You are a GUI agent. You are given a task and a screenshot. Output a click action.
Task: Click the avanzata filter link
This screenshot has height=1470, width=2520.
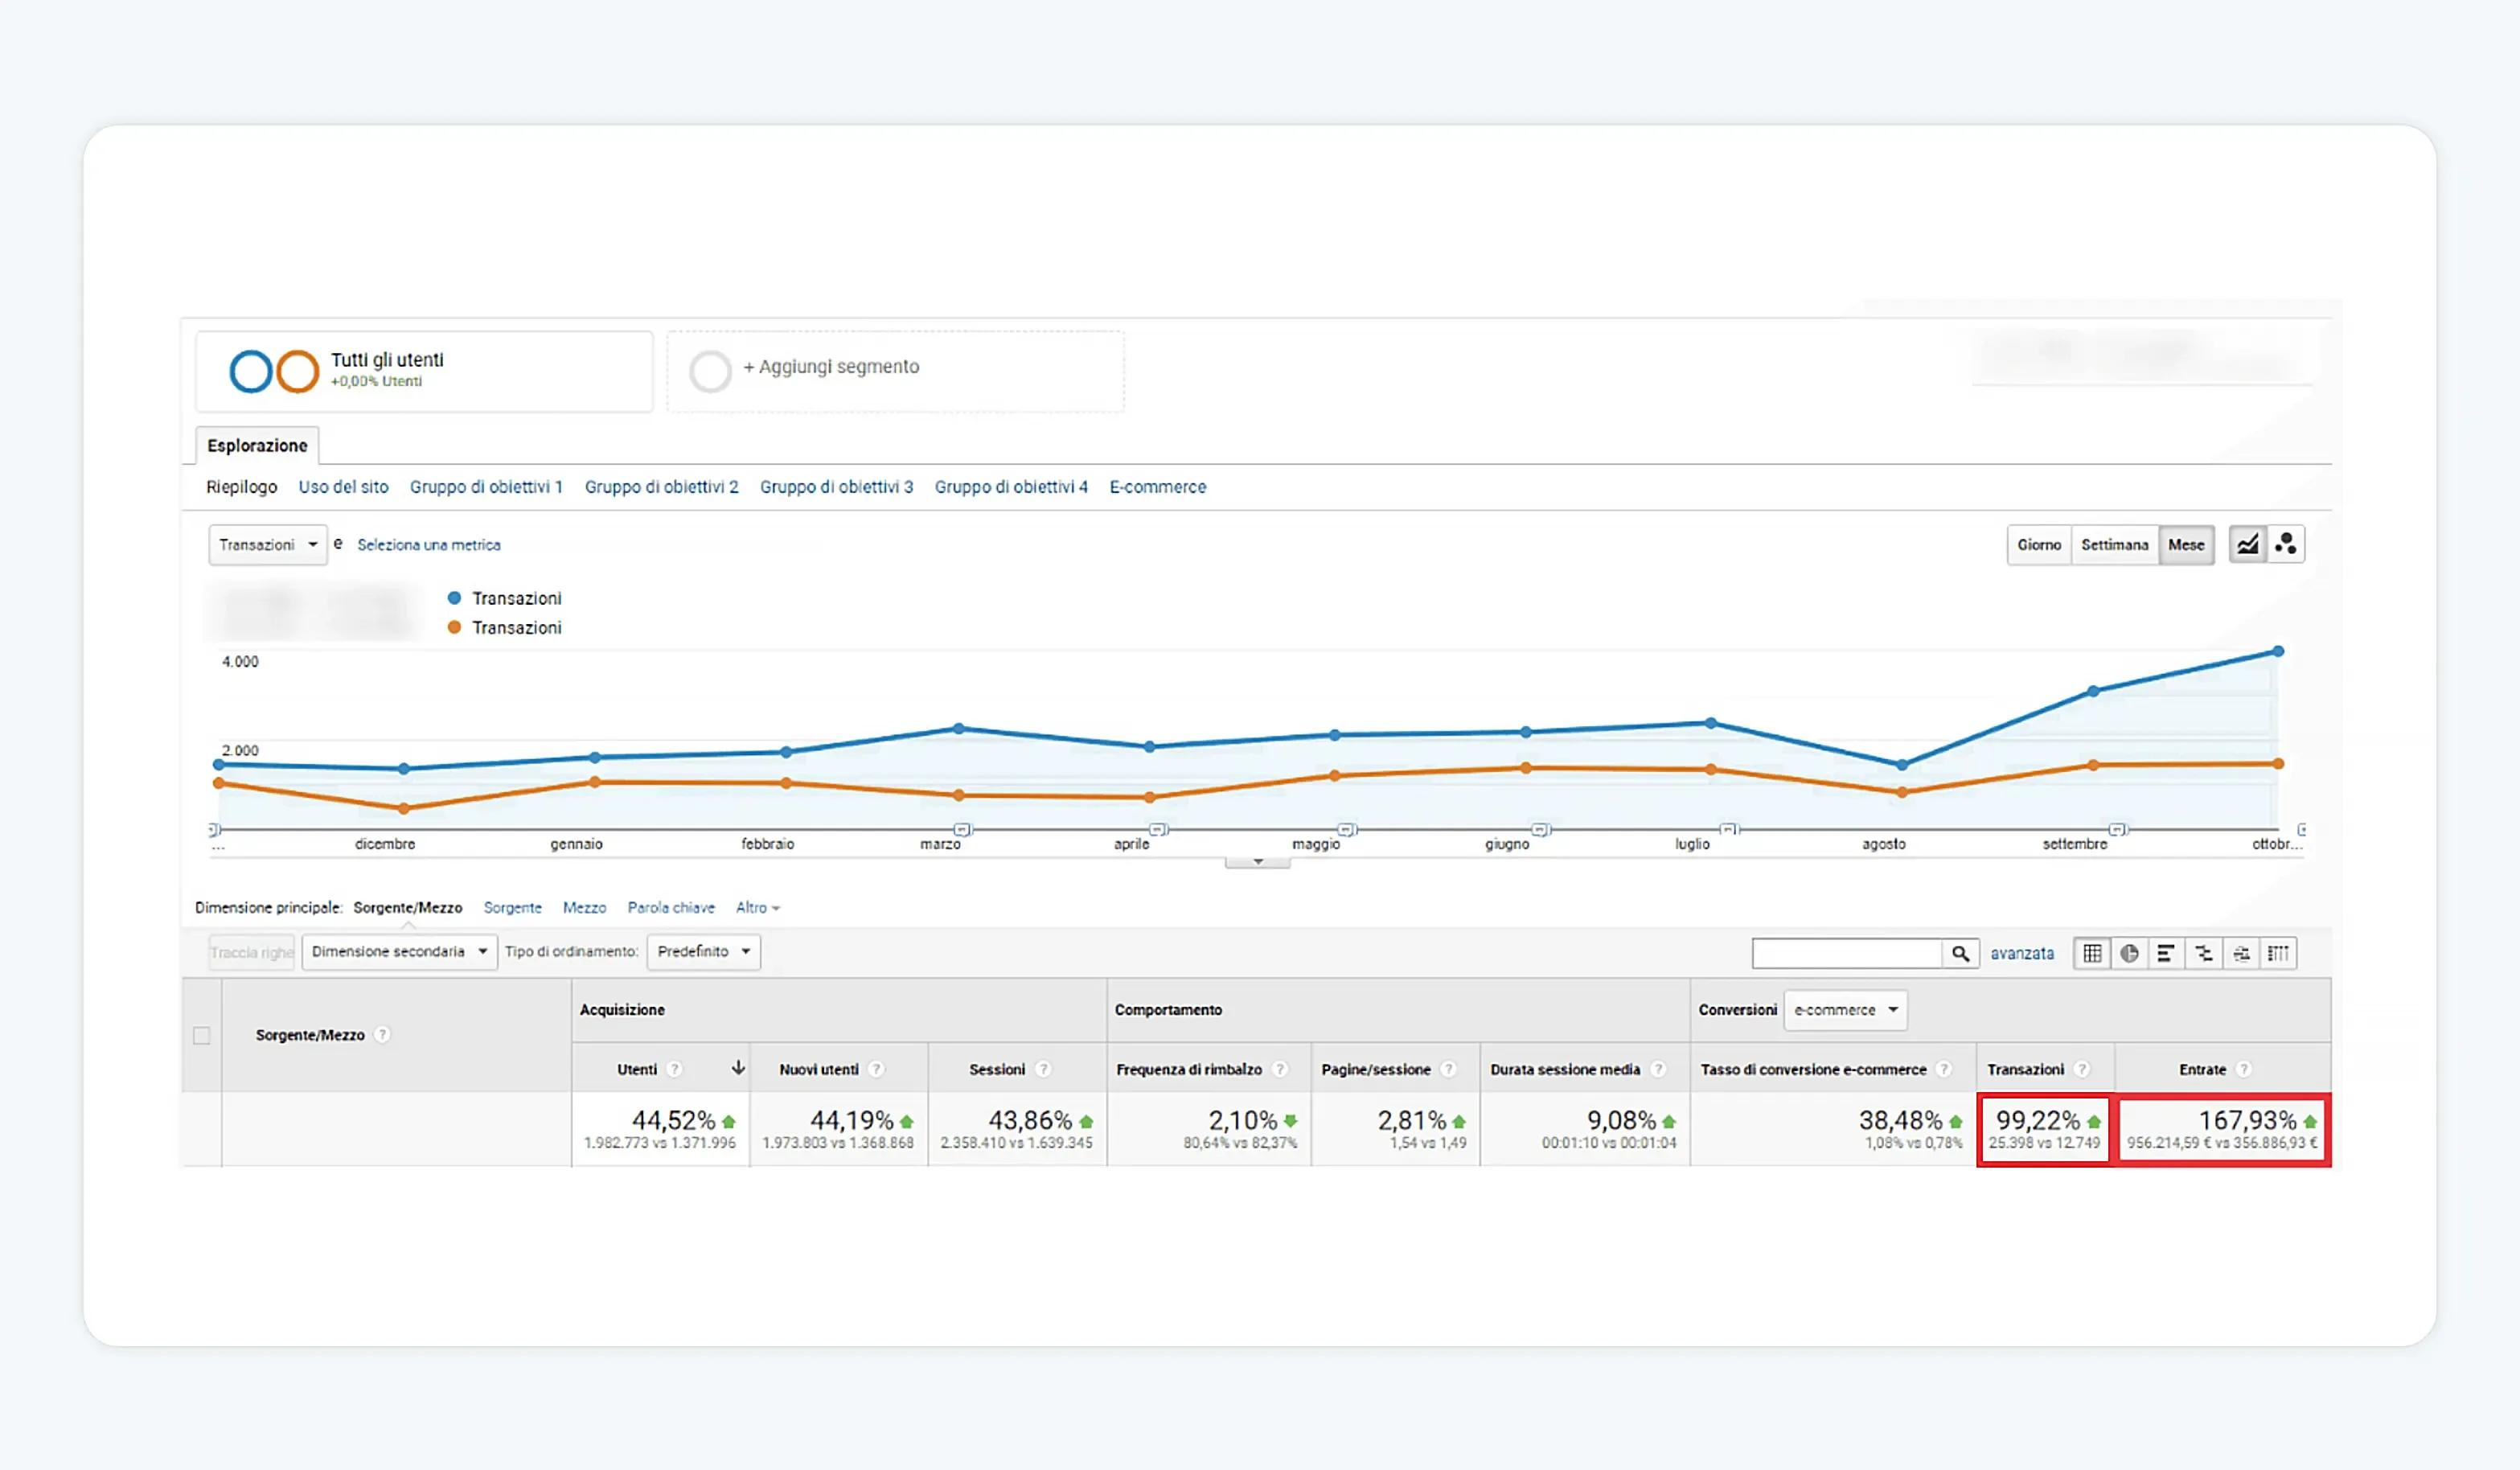[x=2021, y=954]
